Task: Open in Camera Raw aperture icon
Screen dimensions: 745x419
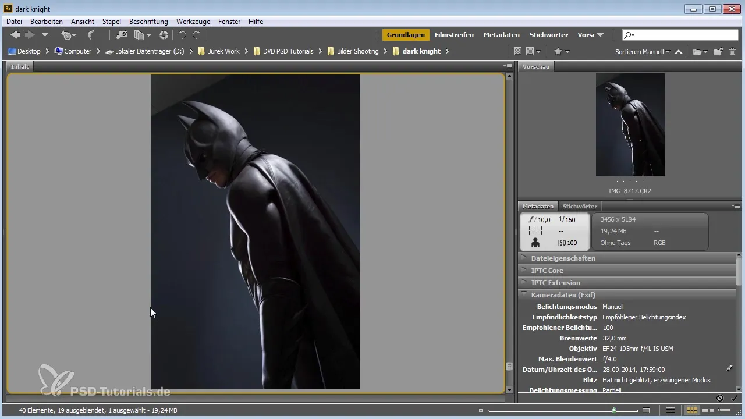Action: pos(164,35)
